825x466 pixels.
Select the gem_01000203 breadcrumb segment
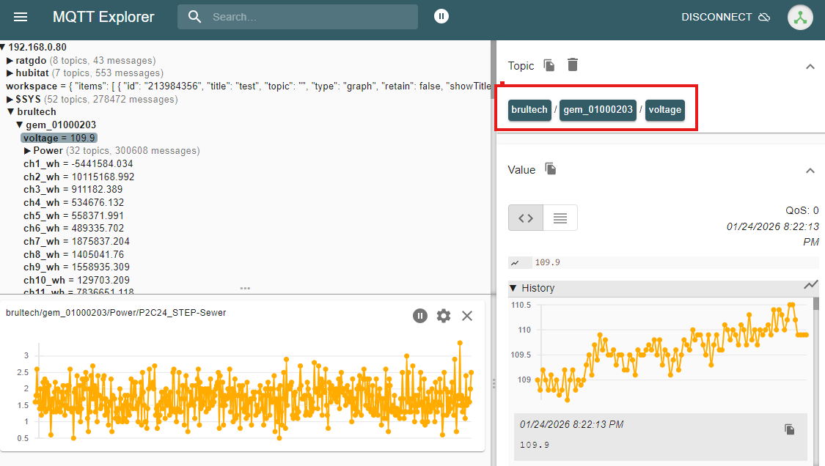pyautogui.click(x=598, y=110)
